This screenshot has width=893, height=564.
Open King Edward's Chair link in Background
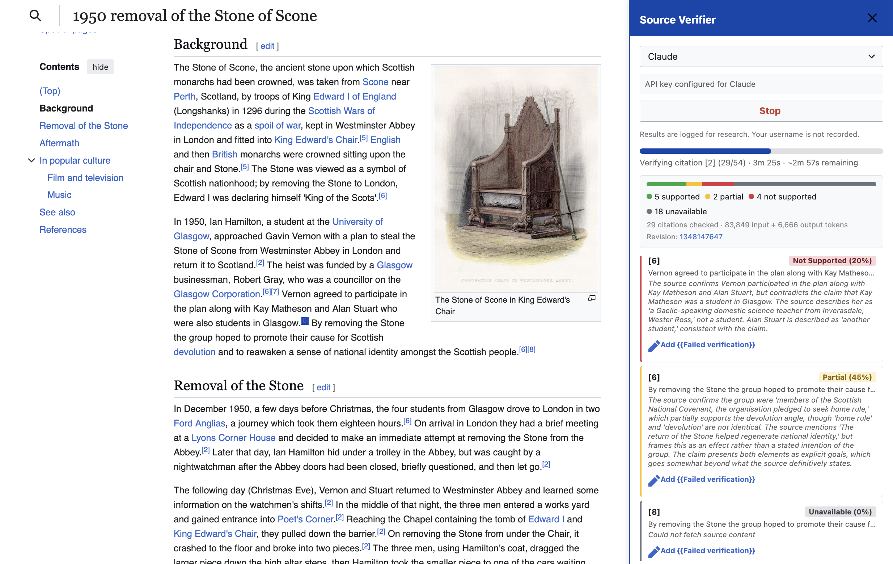click(316, 140)
